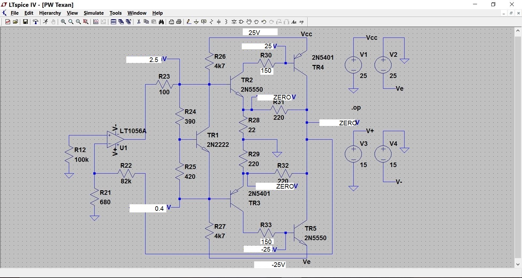Click the '0.4 V' annotation label
This screenshot has height=278, width=522.
point(150,208)
